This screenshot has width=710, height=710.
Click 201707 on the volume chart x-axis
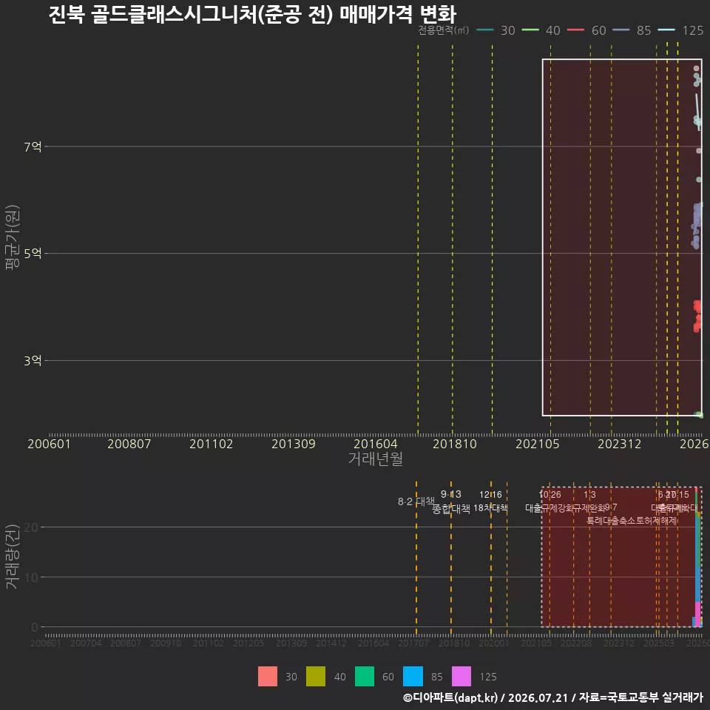pyautogui.click(x=413, y=643)
